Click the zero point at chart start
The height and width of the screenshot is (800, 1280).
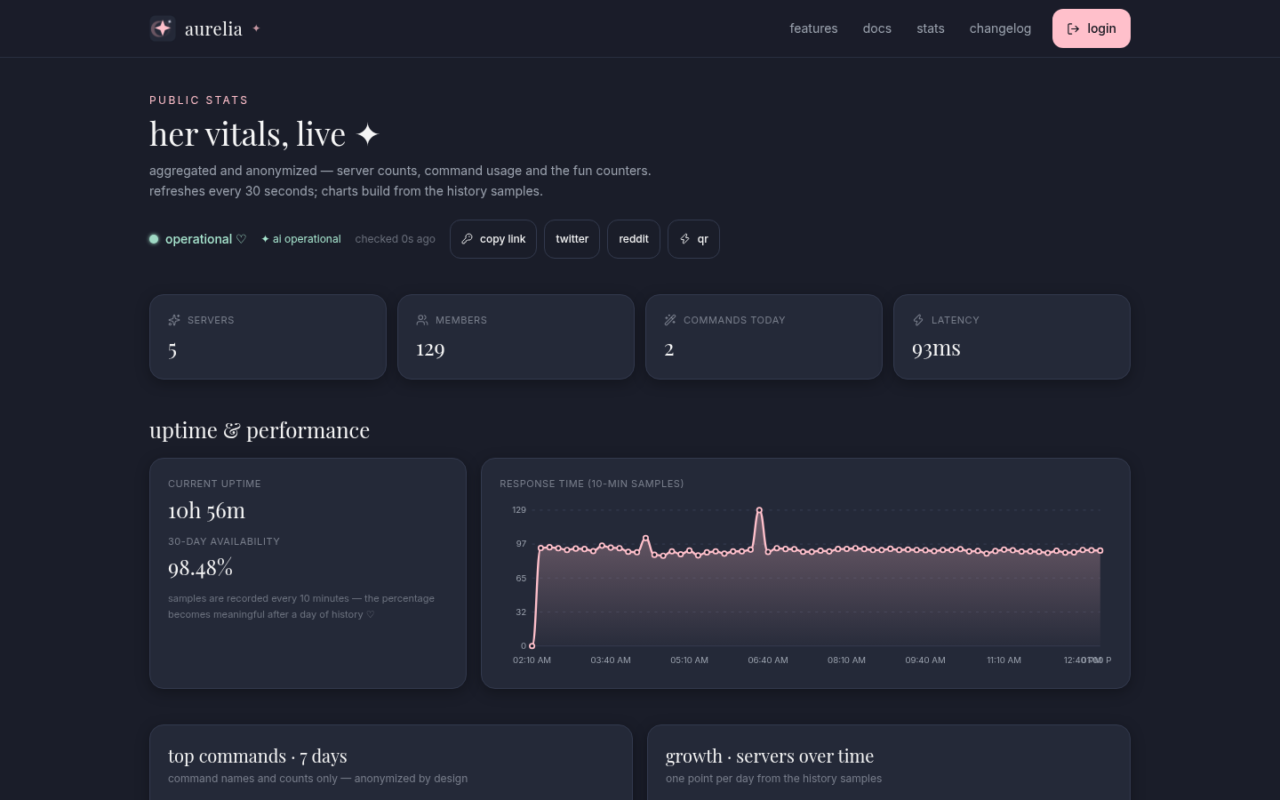point(532,645)
